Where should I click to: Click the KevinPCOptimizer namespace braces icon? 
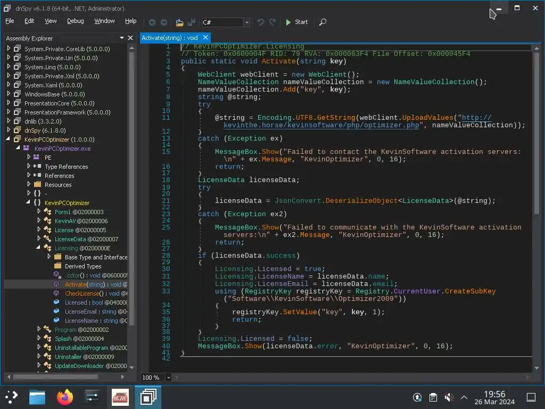pyautogui.click(x=37, y=202)
